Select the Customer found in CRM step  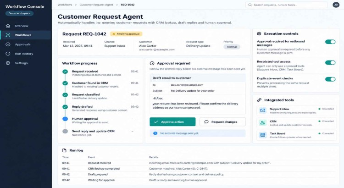coord(100,84)
